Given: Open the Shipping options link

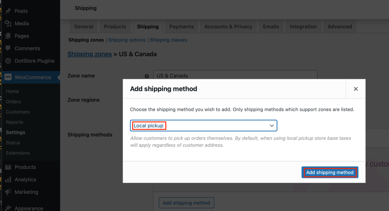Looking at the screenshot, I should 127,40.
